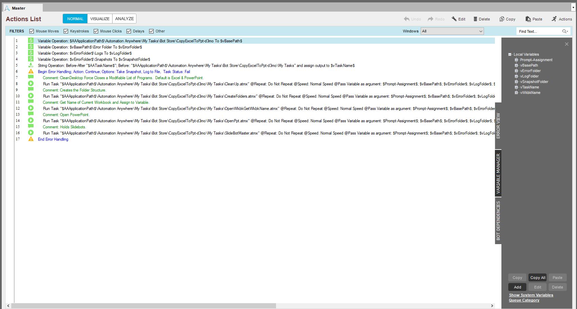Image resolution: width=577 pixels, height=309 pixels.
Task: Disable the Delays filter checkbox
Action: coord(129,31)
